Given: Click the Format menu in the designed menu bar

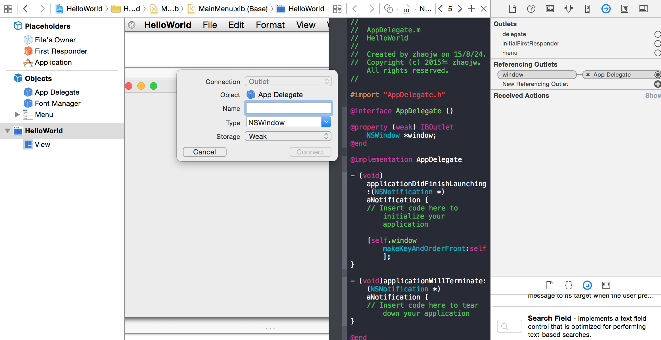Looking at the screenshot, I should [x=270, y=25].
